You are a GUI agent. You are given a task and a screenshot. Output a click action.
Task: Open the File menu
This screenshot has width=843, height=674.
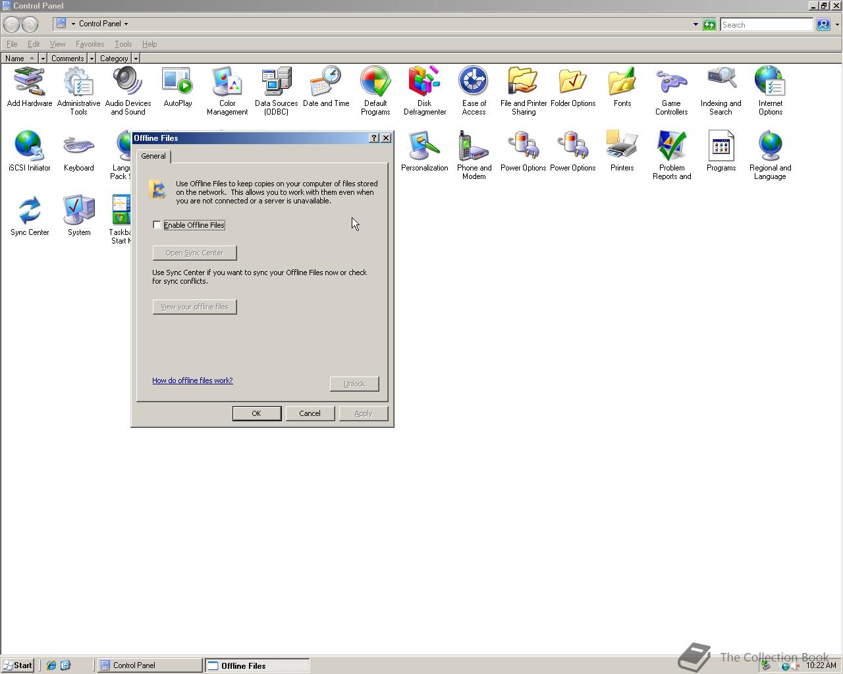click(12, 44)
